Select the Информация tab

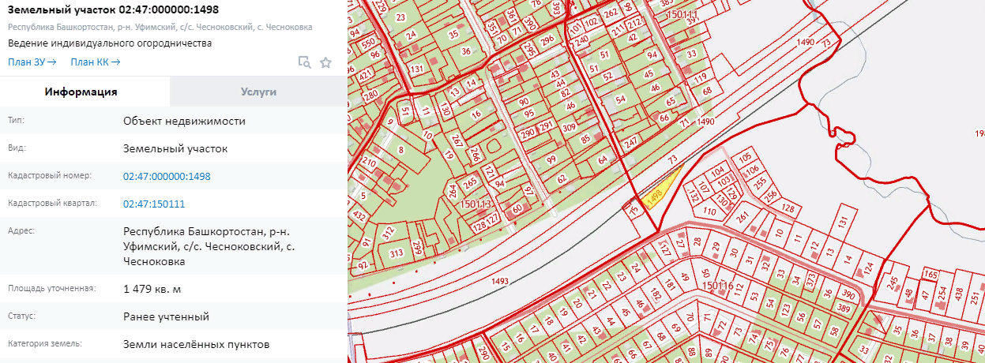pos(81,92)
